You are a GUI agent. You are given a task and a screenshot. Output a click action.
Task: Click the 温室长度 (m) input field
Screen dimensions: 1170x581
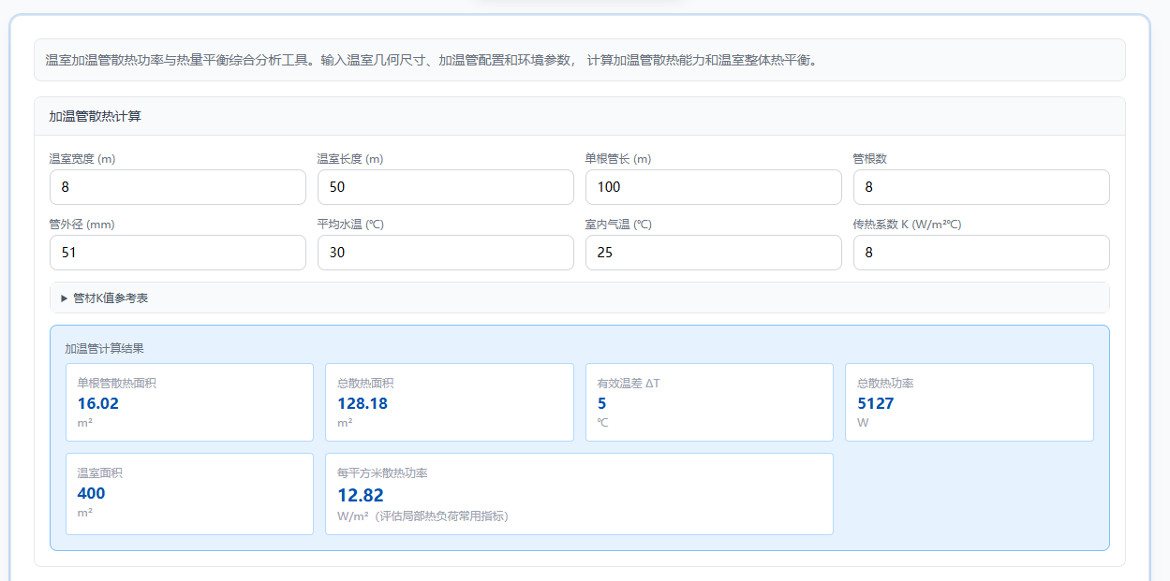(x=446, y=187)
